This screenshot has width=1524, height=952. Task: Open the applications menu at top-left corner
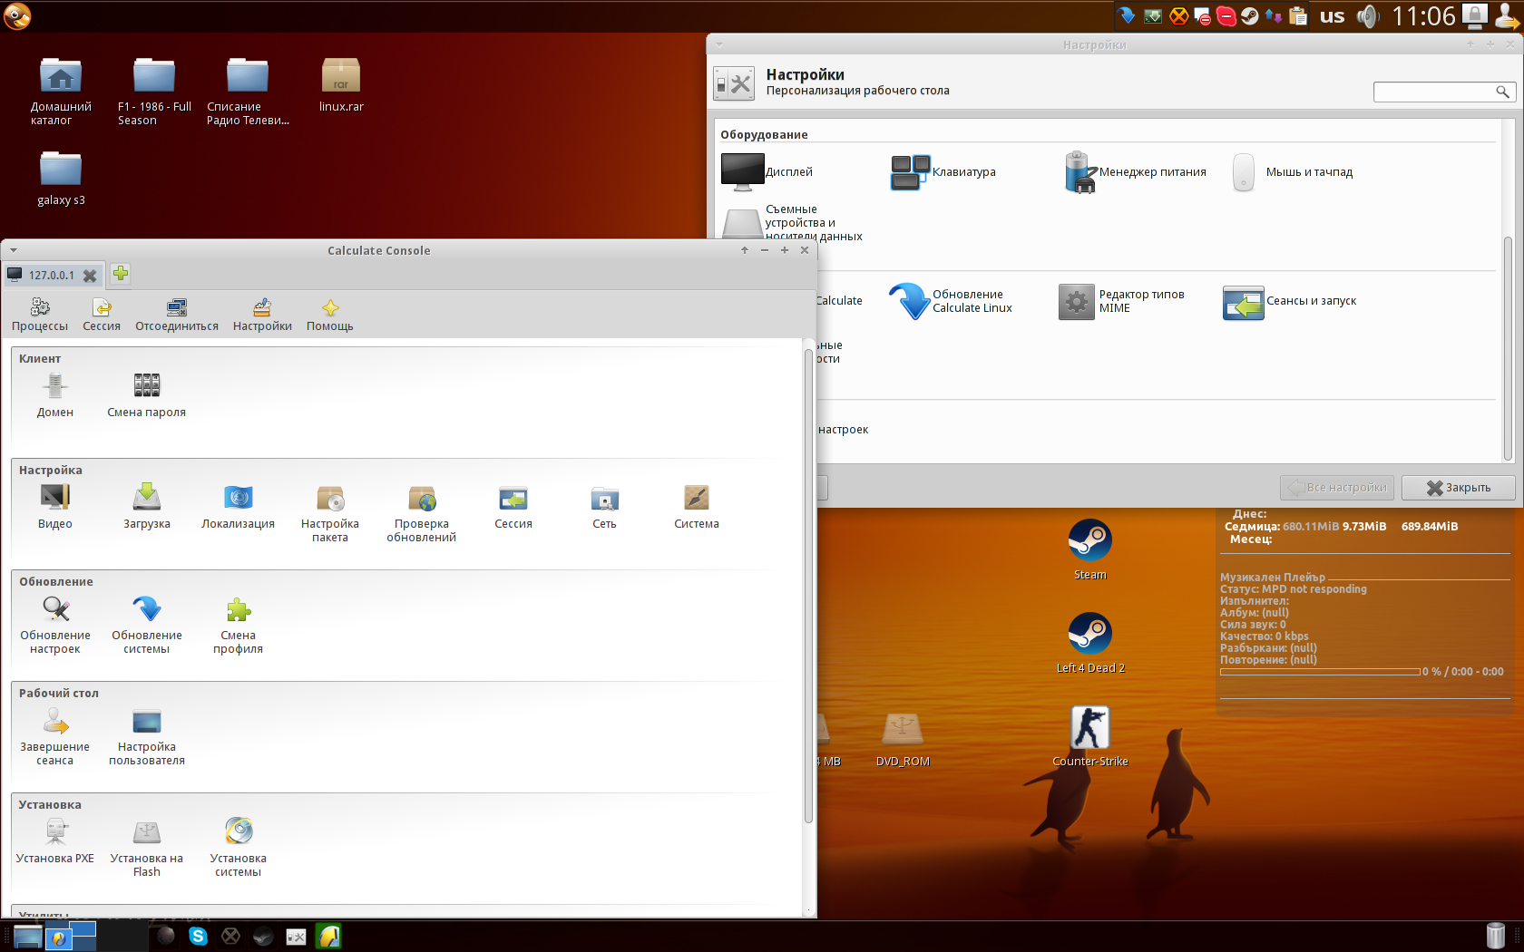(x=16, y=16)
